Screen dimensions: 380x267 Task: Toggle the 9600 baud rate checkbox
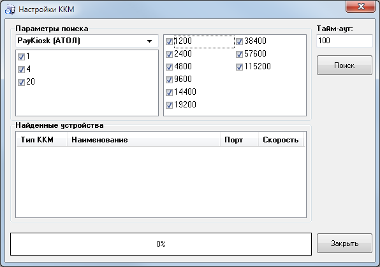pos(169,79)
